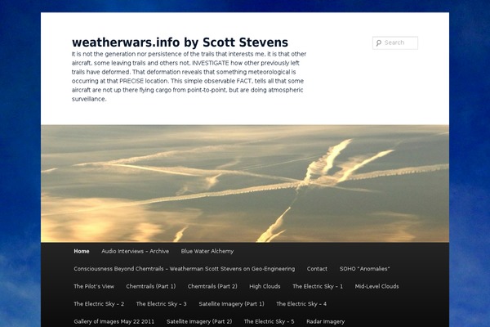This screenshot has height=327, width=490.
Task: Open the Radar Imagery page
Action: (325, 321)
